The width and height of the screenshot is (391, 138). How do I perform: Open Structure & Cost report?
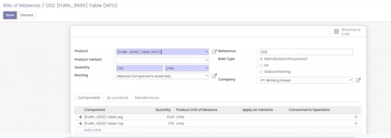tap(348, 31)
